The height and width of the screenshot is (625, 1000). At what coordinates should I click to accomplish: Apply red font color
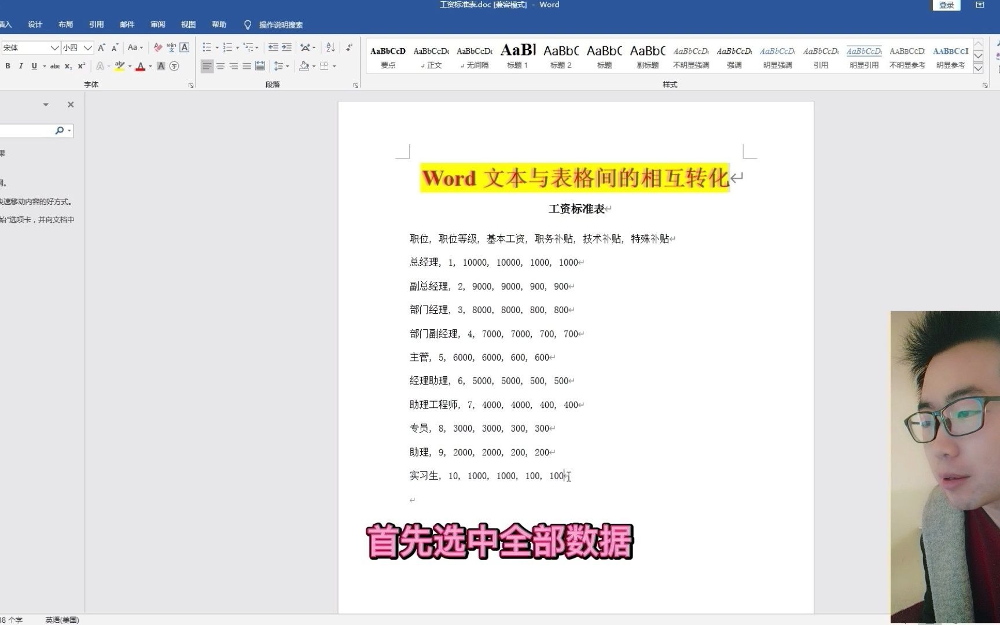point(140,66)
